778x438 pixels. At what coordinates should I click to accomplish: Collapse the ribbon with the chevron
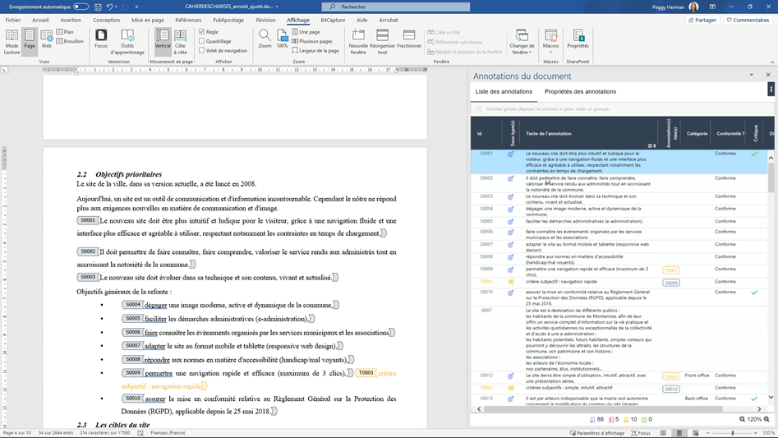[x=772, y=62]
